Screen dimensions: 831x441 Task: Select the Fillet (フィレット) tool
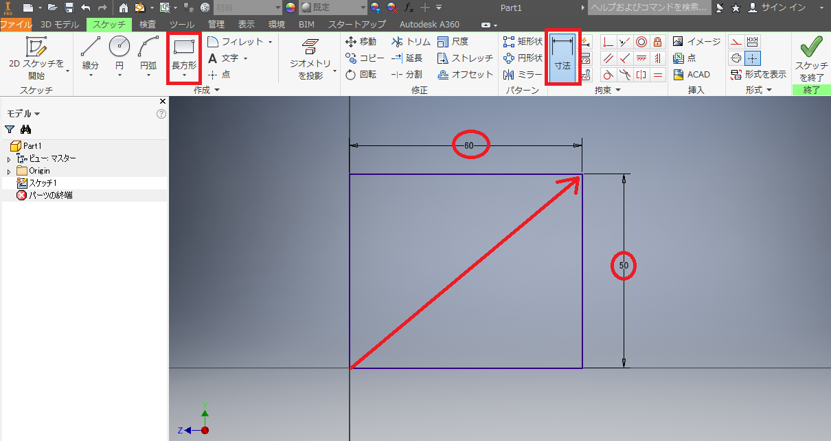click(236, 42)
